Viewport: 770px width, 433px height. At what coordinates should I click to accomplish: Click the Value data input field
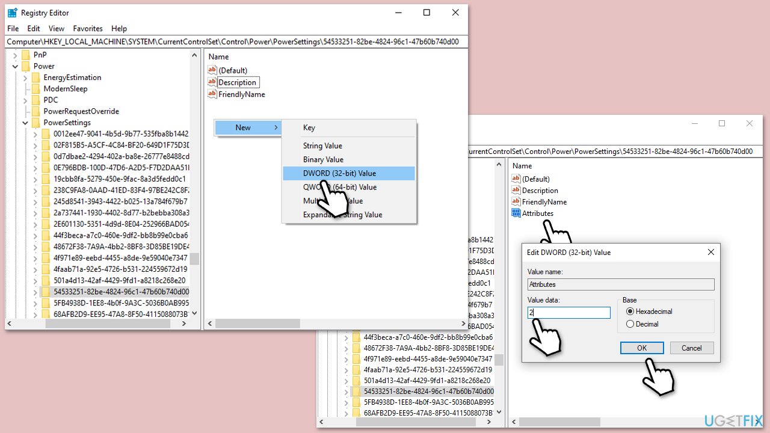pos(569,313)
